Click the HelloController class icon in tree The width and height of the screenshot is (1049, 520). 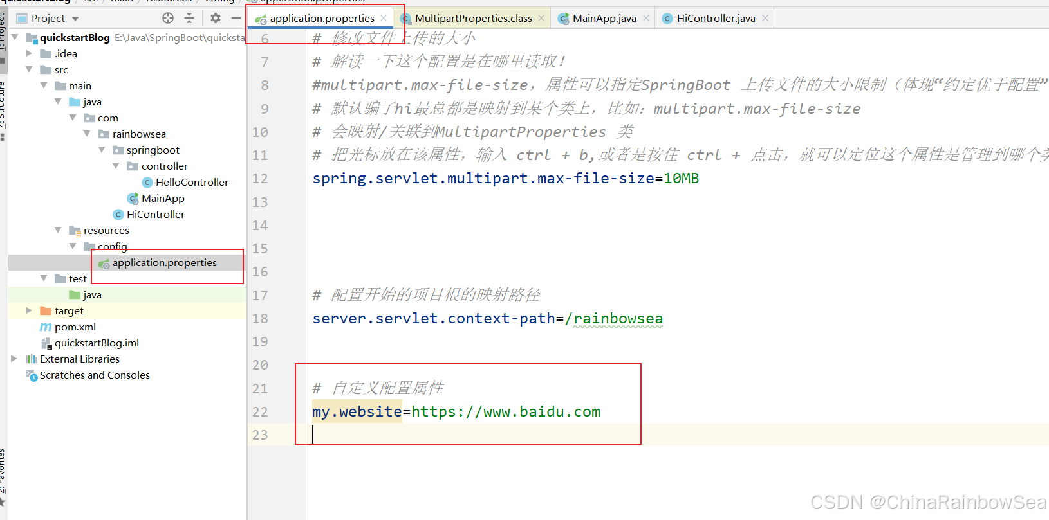click(147, 183)
